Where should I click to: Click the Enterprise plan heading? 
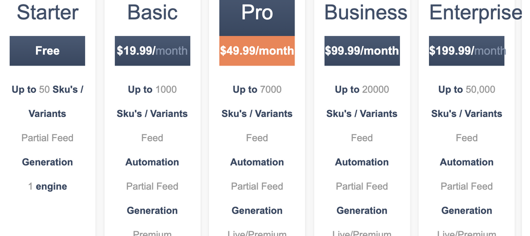[475, 12]
